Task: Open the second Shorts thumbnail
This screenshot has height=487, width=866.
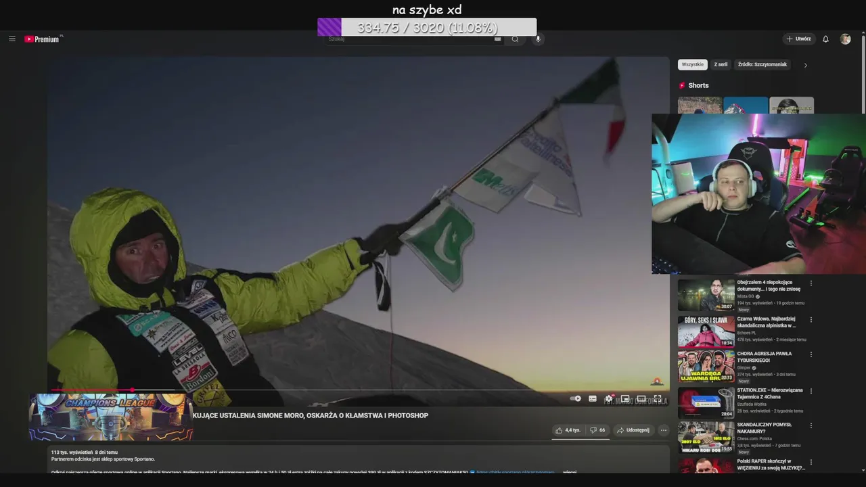Action: [746, 106]
